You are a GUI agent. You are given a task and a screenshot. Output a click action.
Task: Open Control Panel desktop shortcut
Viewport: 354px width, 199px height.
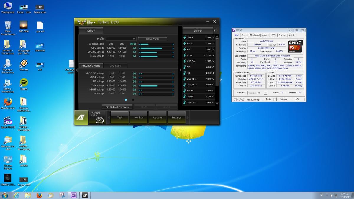[x=8, y=162]
